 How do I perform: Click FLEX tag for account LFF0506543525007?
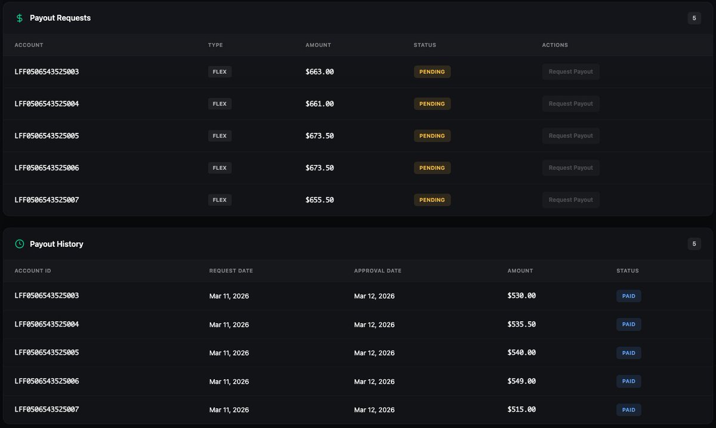click(x=220, y=200)
